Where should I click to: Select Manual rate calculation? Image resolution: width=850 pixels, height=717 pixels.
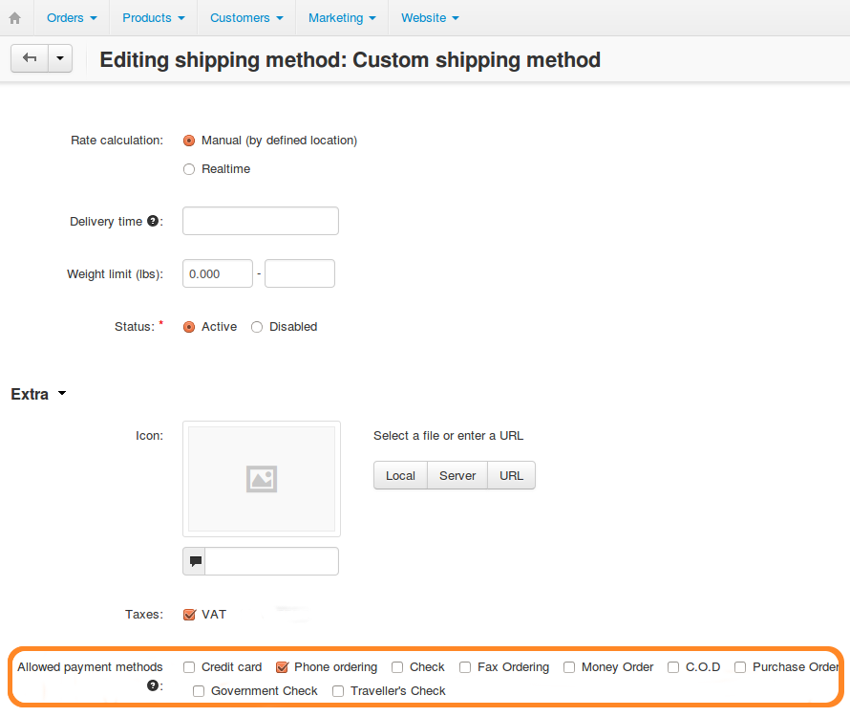click(x=189, y=141)
